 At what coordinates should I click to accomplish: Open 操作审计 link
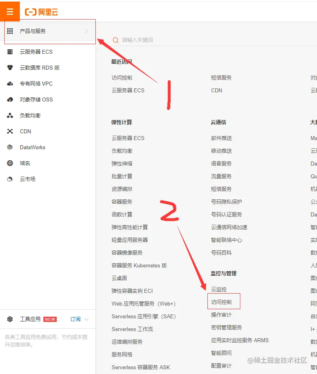click(221, 315)
